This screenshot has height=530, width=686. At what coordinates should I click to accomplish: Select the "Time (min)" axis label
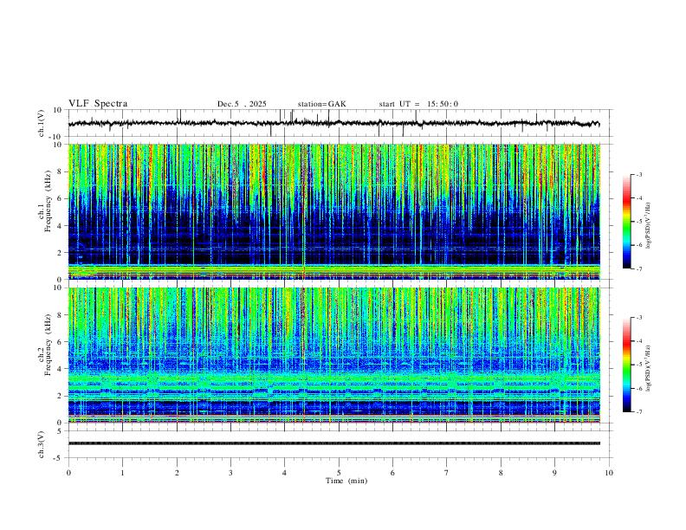pyautogui.click(x=346, y=481)
